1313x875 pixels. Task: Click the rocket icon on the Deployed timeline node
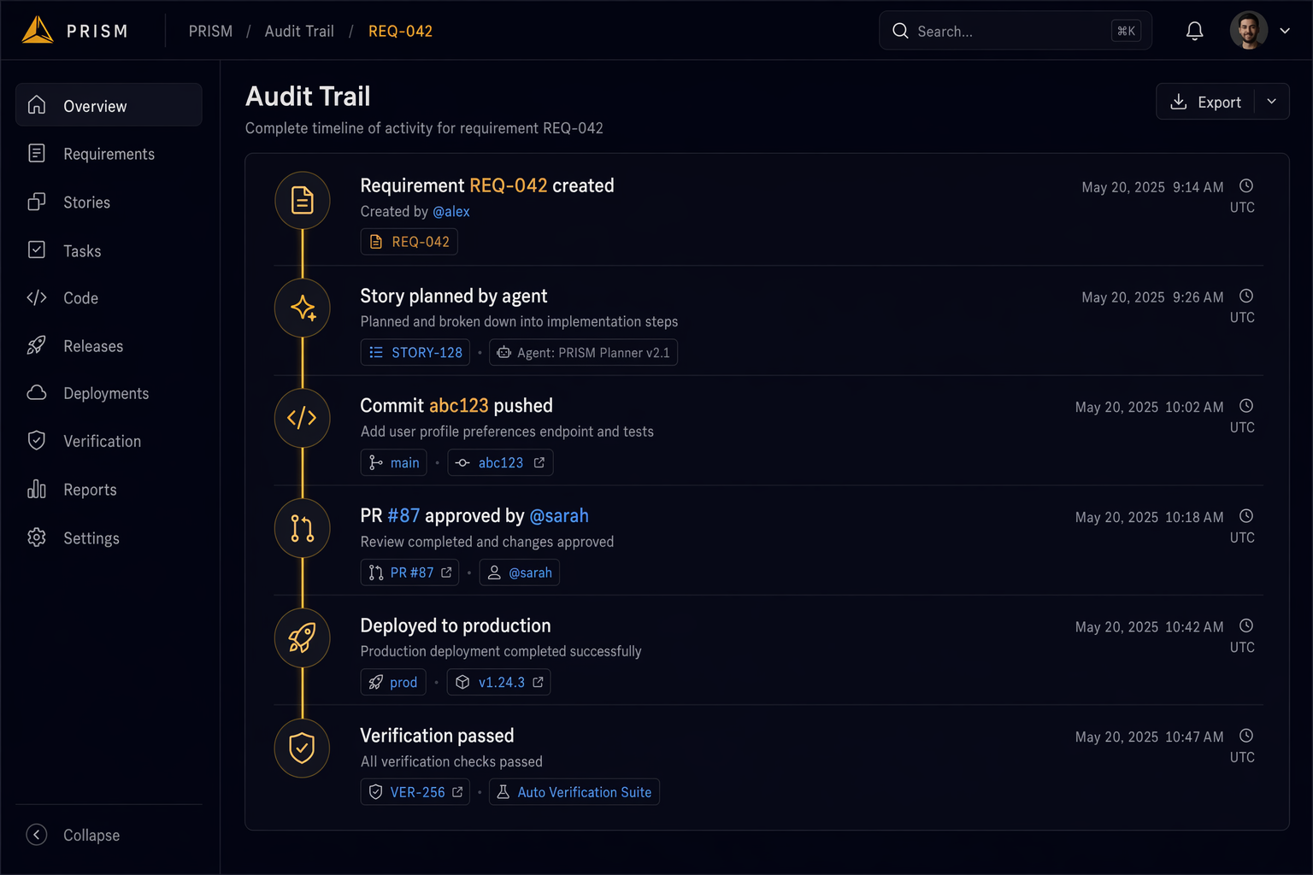[302, 637]
